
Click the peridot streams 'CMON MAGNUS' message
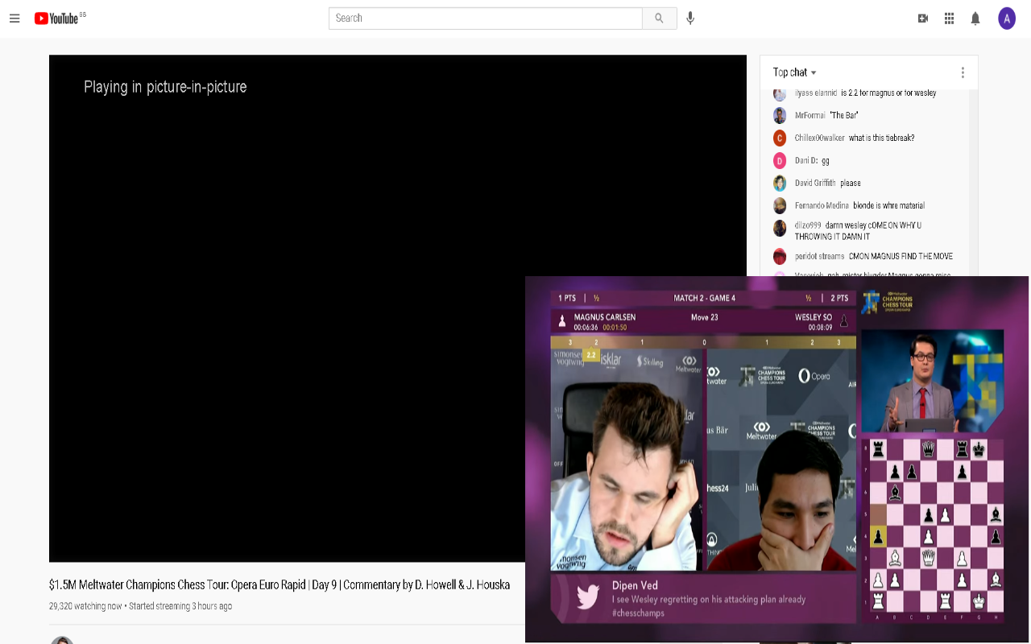point(901,256)
